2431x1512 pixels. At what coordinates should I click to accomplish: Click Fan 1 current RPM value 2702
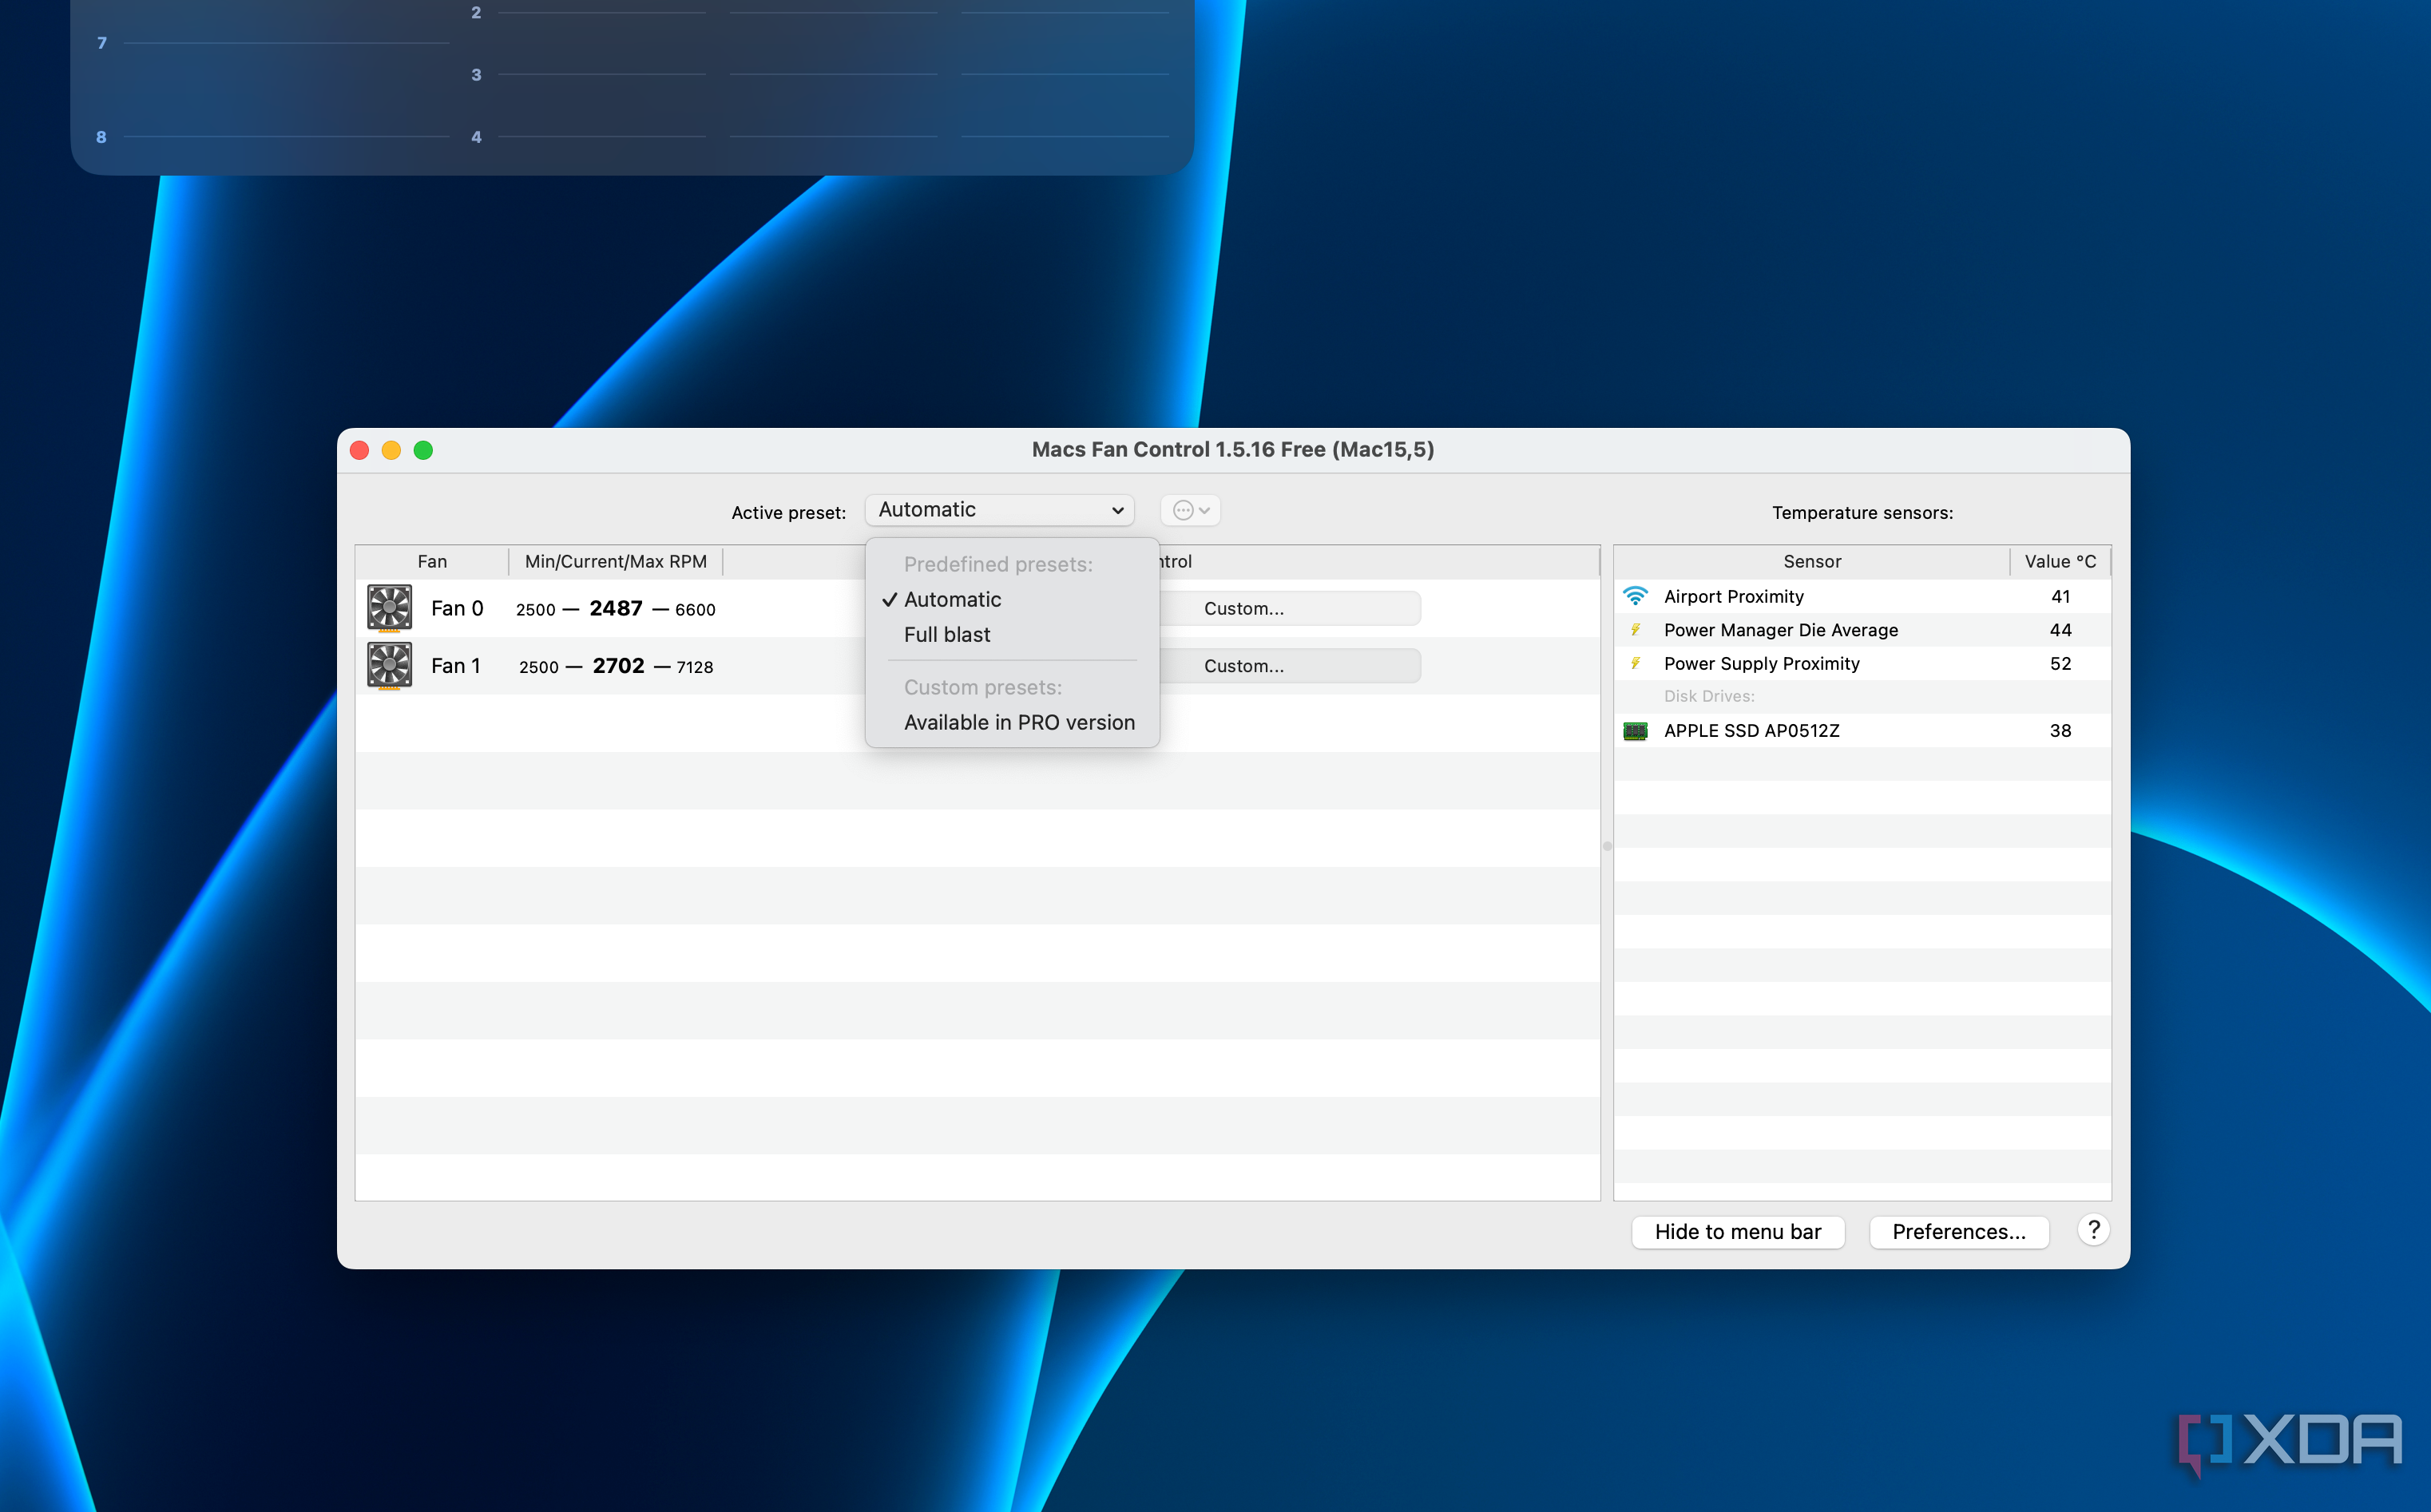point(618,666)
